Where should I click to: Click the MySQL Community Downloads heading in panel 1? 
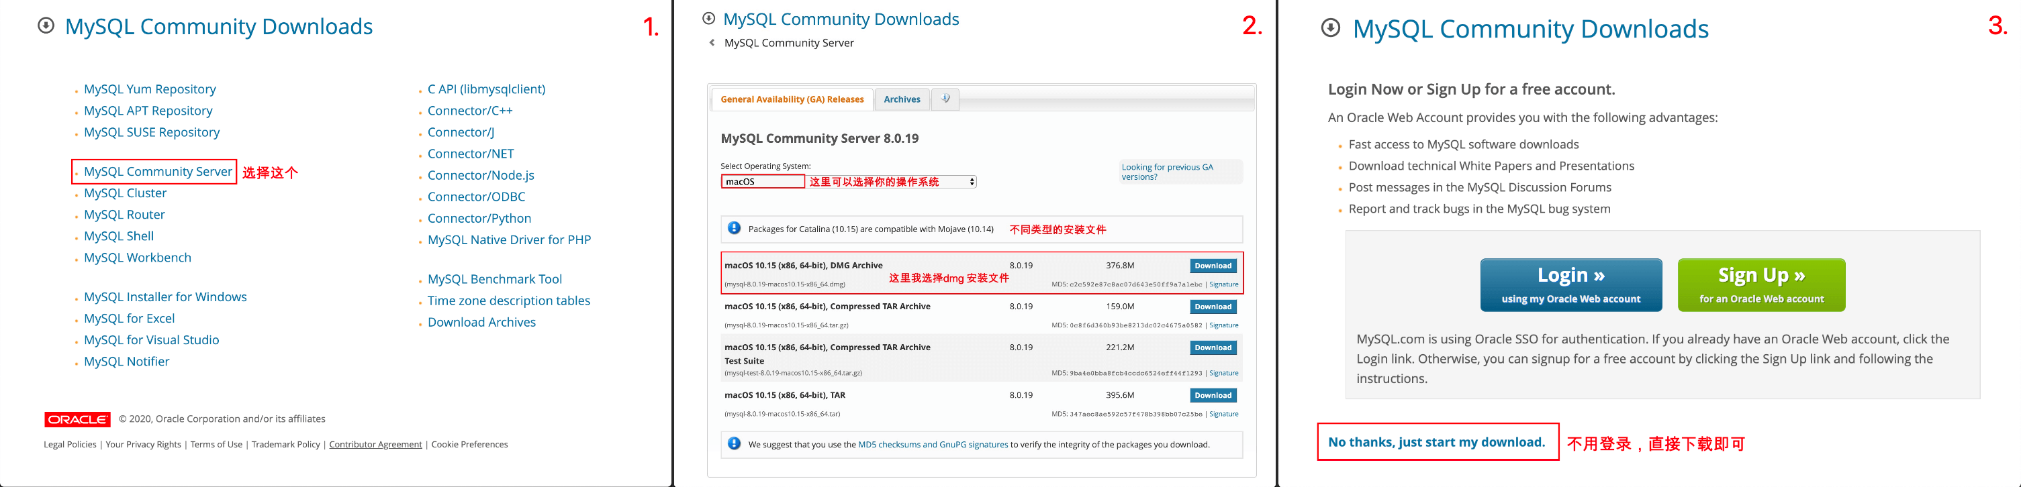[219, 27]
